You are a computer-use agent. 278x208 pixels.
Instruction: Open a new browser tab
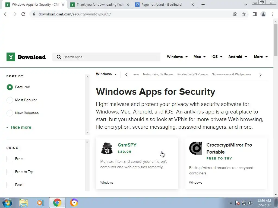click(x=203, y=5)
